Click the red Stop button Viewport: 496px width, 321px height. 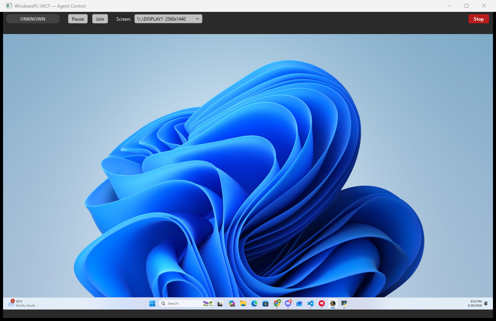point(479,19)
